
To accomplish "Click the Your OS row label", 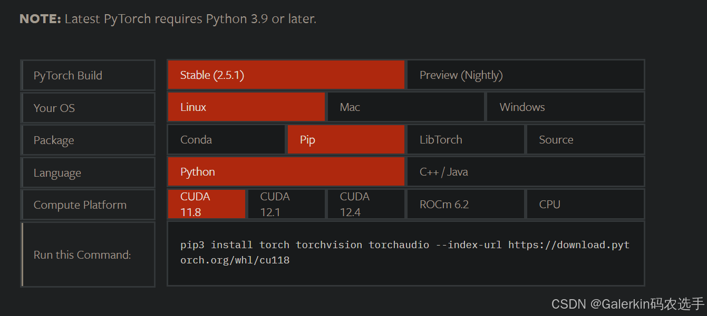I will [88, 108].
